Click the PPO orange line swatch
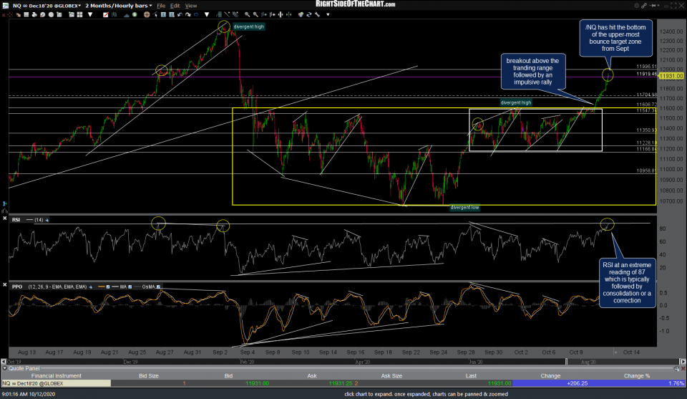Image resolution: width=687 pixels, height=399 pixels. coord(101,287)
